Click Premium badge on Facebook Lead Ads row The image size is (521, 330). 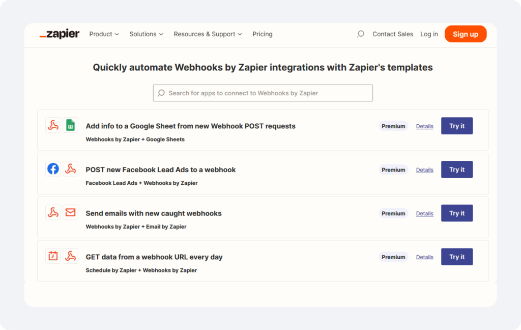393,170
